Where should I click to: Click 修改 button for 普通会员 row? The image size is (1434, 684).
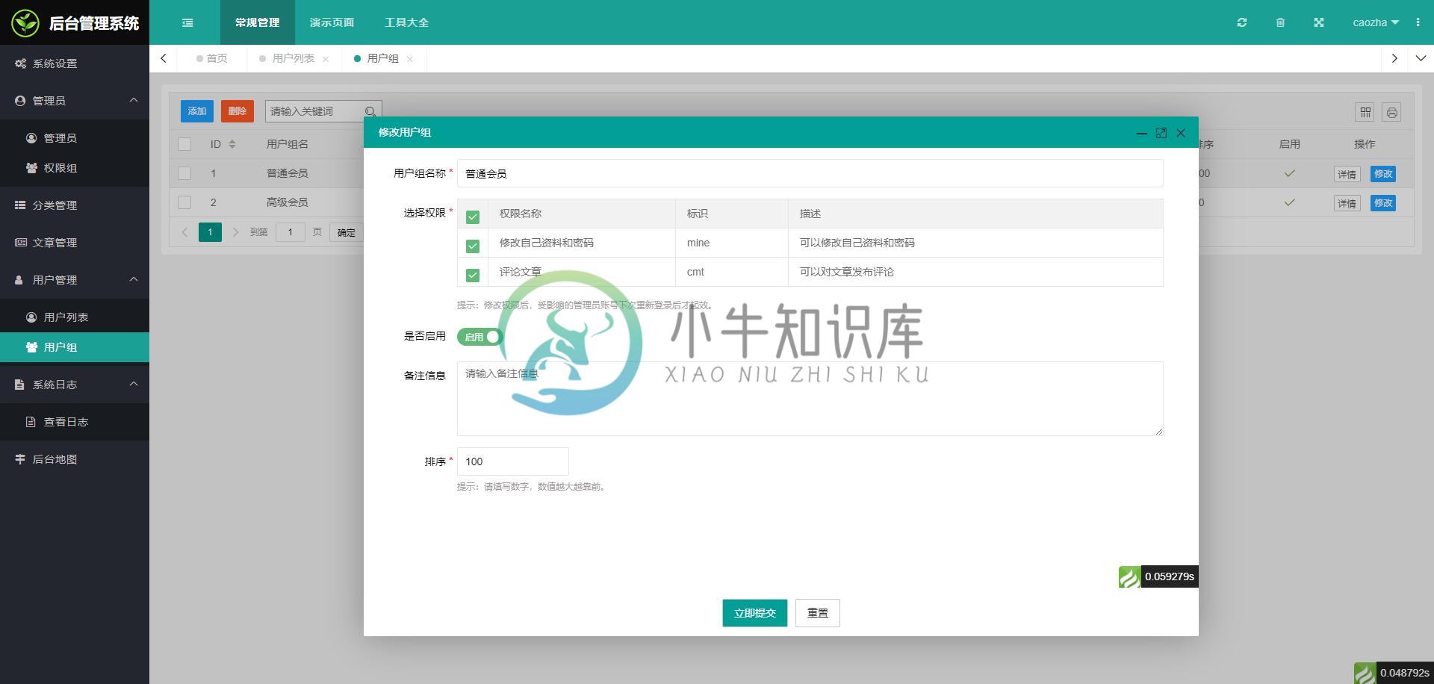point(1383,174)
